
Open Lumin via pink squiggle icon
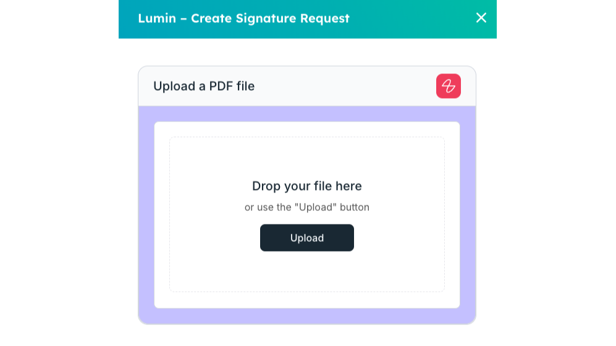point(448,86)
